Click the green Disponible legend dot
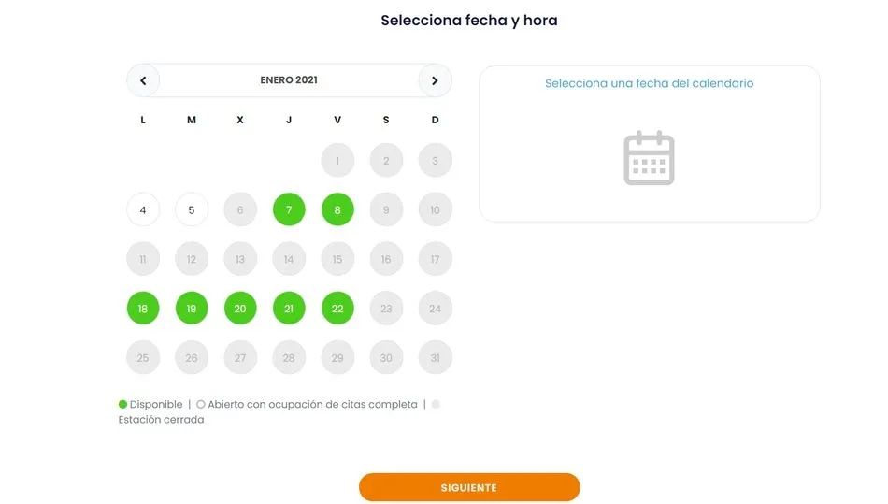The height and width of the screenshot is (504, 888). click(x=122, y=405)
